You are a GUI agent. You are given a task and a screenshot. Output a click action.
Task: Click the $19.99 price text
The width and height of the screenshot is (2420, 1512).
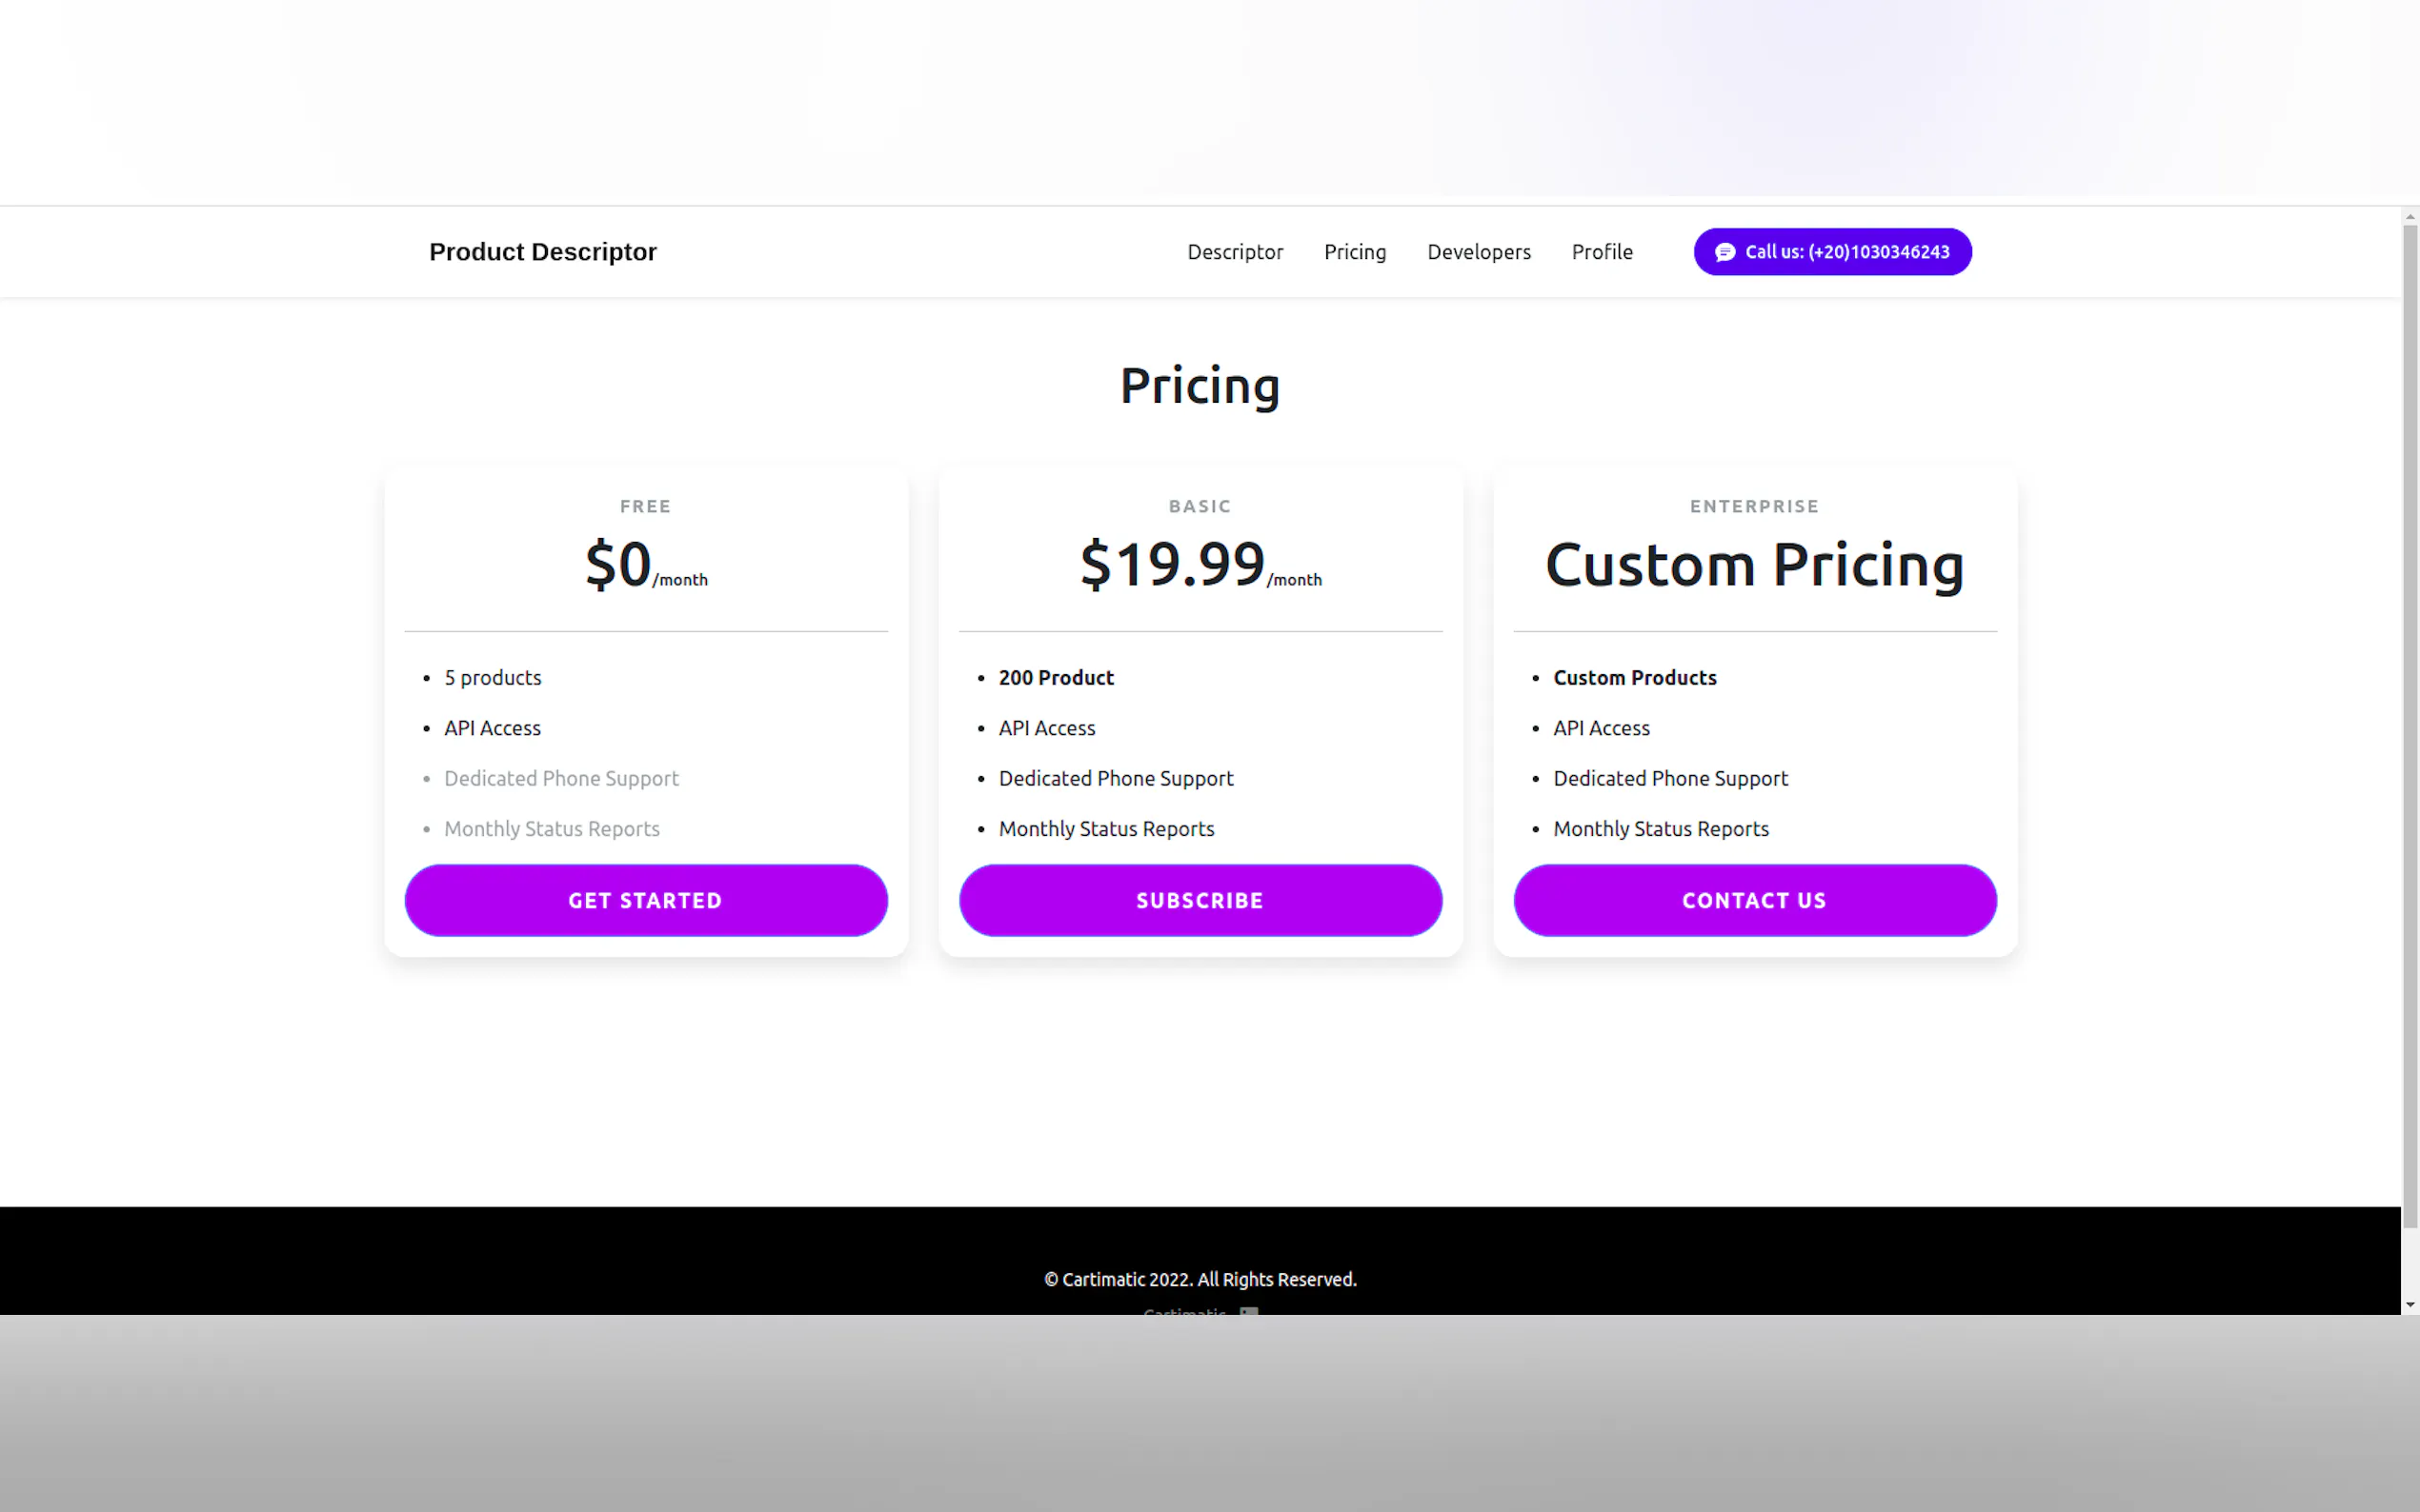pos(1173,564)
